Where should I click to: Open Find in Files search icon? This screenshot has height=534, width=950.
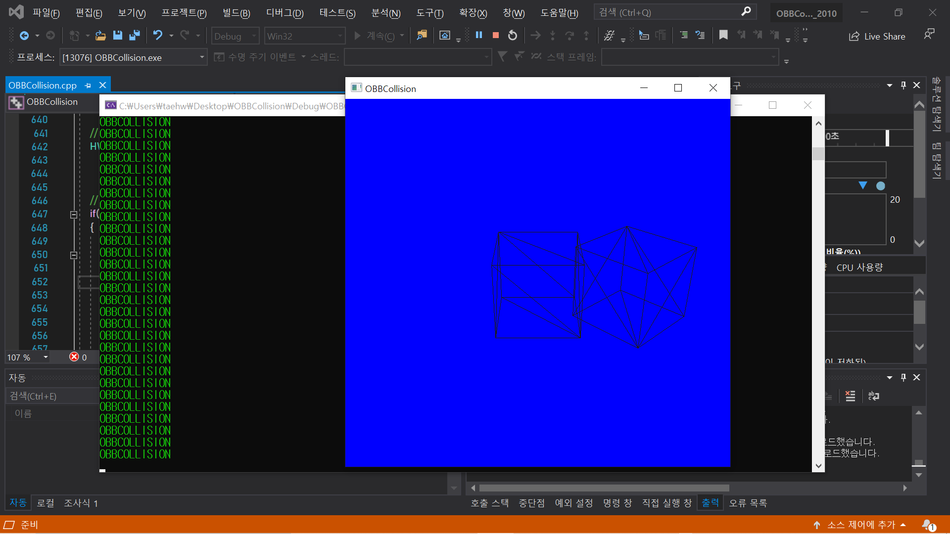pyautogui.click(x=422, y=35)
